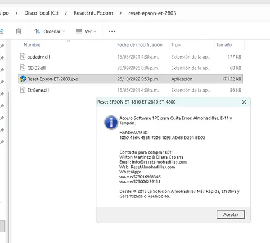This screenshot has height=243, width=270.
Task: Sort by Nombre column header
Action: point(32,45)
